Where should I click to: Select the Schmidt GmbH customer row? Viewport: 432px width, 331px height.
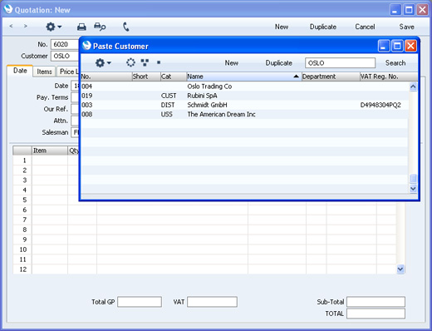tap(244, 105)
